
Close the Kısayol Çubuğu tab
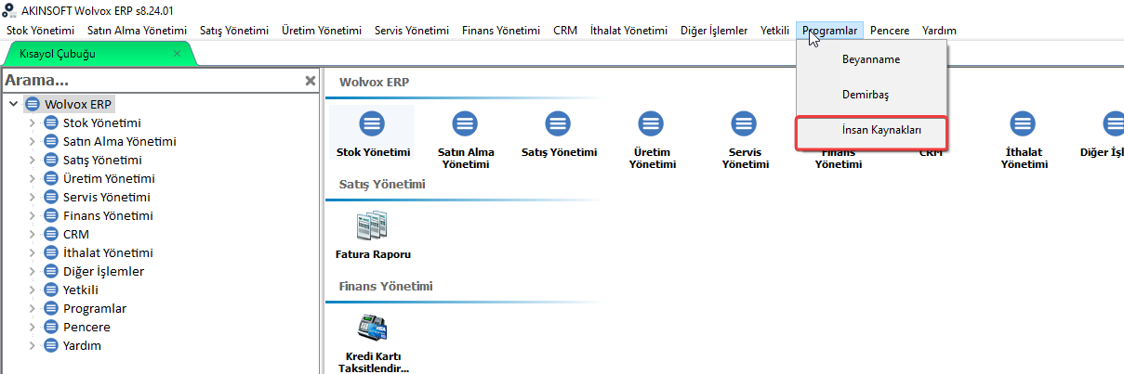point(177,54)
